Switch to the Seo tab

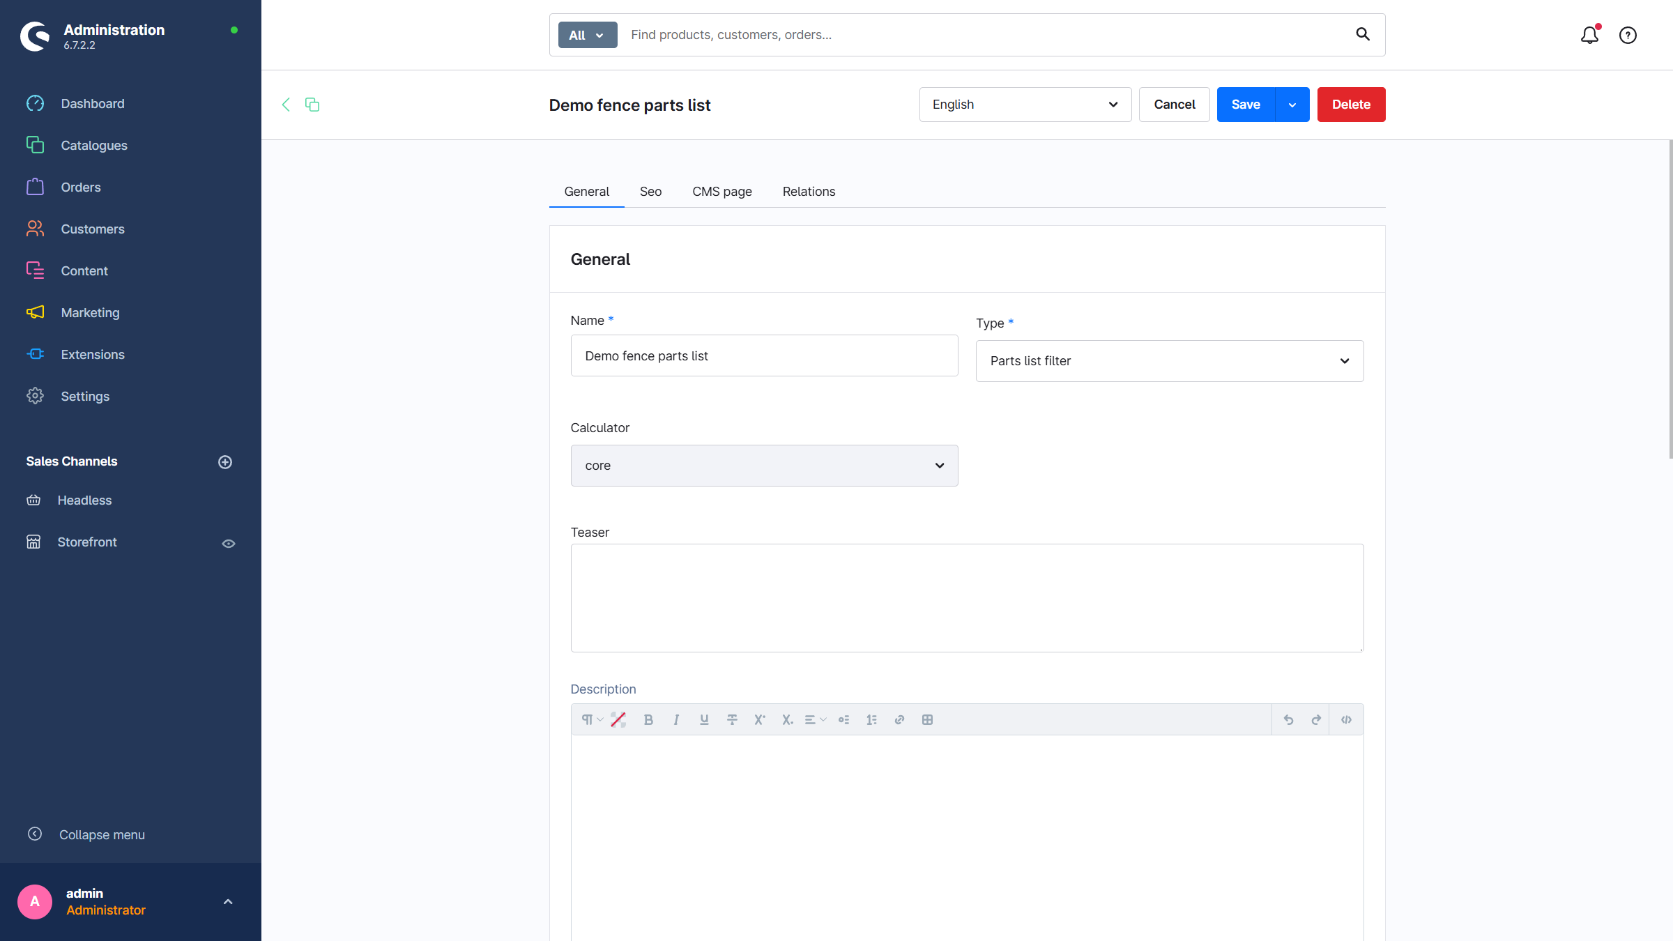pyautogui.click(x=650, y=192)
